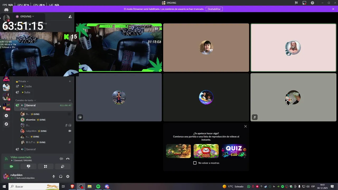Open the Activities launcher button
Image resolution: width=338 pixels, height=190 pixels.
(45, 167)
